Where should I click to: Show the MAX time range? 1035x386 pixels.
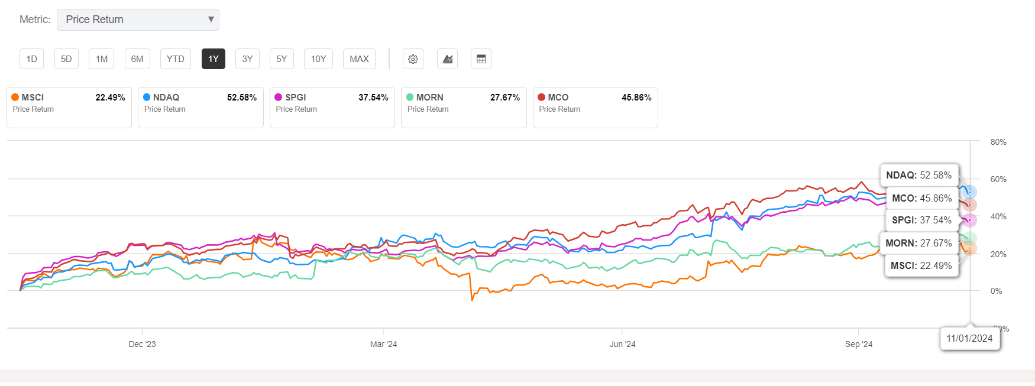point(359,59)
